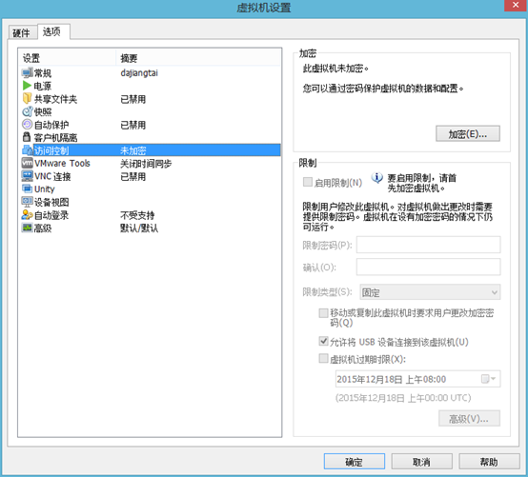Open help via the 帮助 button
528x477 pixels.
tap(489, 462)
